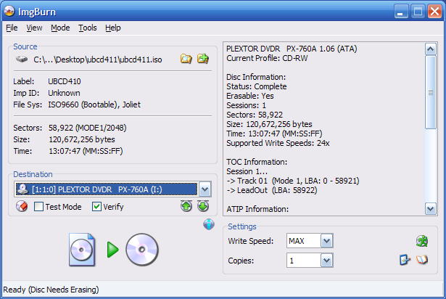Open the Tools menu
This screenshot has width=446, height=299.
pyautogui.click(x=88, y=28)
